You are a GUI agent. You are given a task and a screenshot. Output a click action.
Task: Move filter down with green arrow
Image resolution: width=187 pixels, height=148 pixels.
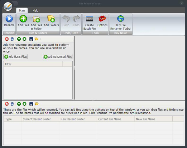point(24,39)
